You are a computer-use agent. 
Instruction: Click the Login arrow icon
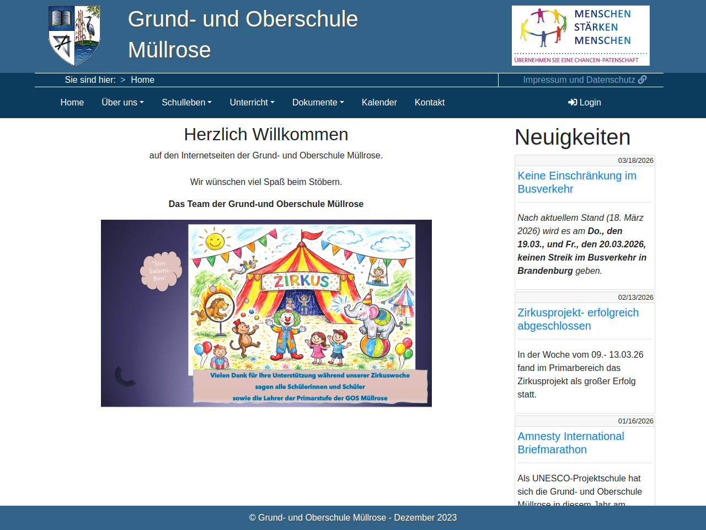(x=573, y=103)
